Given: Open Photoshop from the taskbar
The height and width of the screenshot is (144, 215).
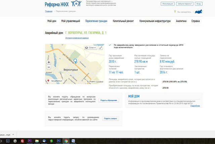Looking at the screenshot, I should 58,141.
